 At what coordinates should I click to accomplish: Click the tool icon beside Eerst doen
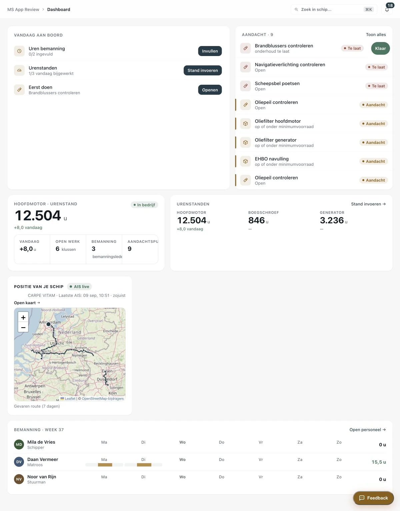click(x=19, y=90)
